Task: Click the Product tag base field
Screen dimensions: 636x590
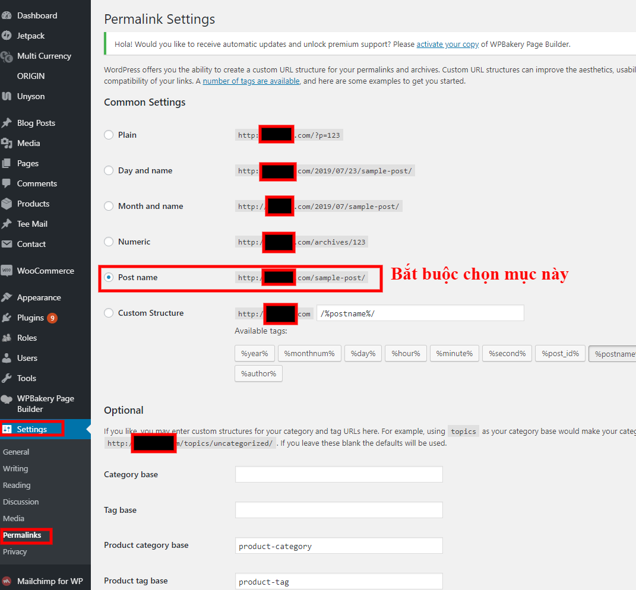Action: 338,582
